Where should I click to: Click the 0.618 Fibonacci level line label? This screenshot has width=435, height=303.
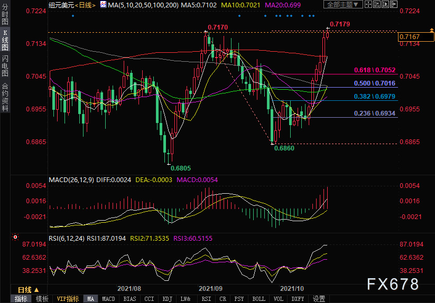point(375,70)
